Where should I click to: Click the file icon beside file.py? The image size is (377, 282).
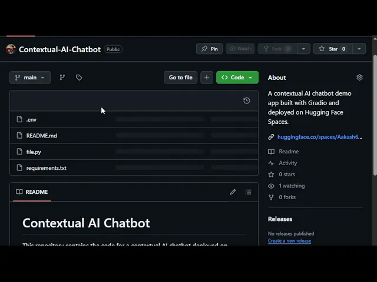pos(19,152)
